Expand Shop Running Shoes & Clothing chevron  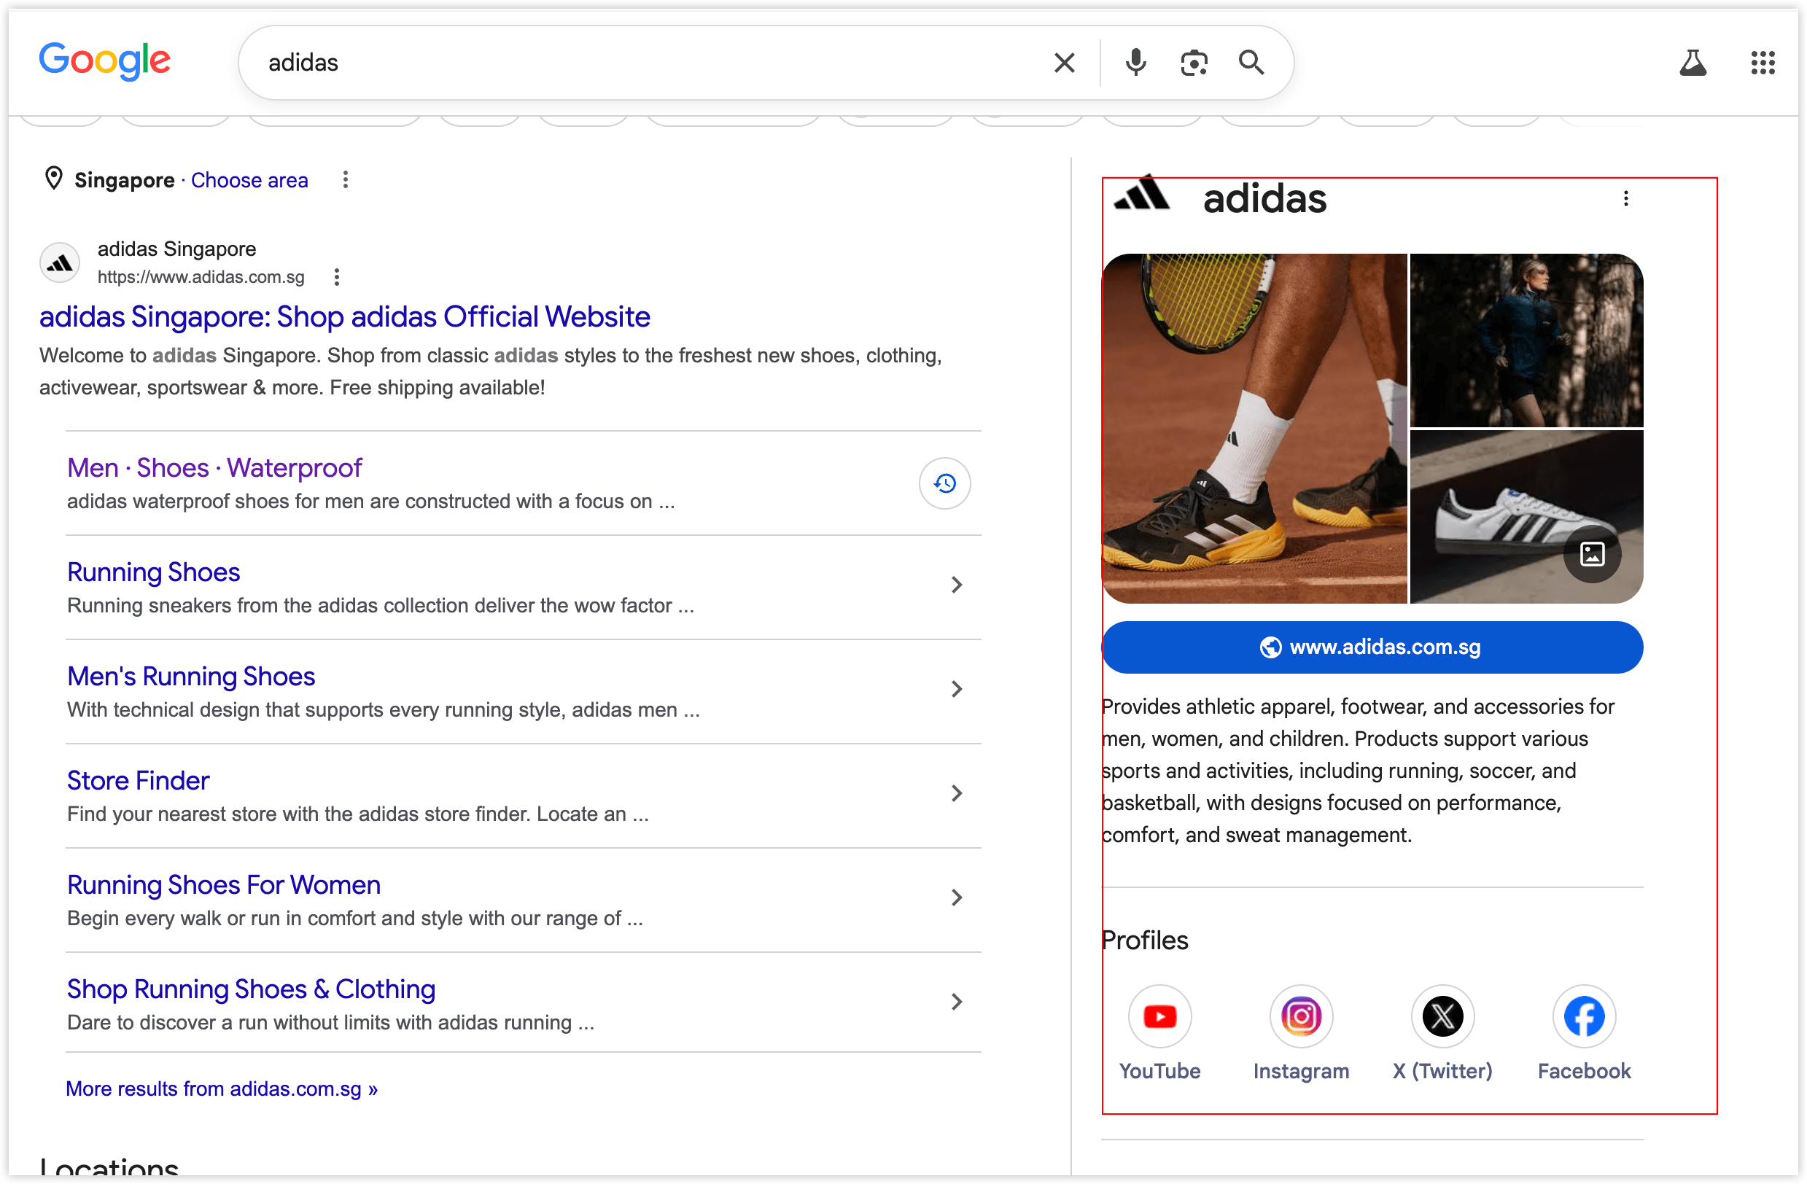click(x=957, y=1002)
